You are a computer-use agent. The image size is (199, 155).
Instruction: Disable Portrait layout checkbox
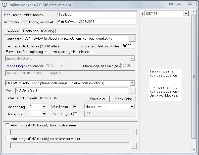pos(75,114)
